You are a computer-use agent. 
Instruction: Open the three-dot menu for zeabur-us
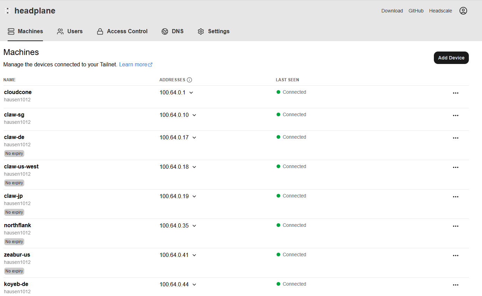(x=455, y=256)
